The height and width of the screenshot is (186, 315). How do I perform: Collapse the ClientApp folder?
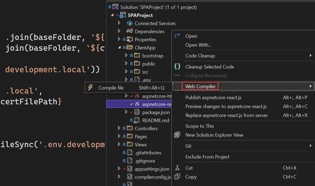[x=119, y=47]
